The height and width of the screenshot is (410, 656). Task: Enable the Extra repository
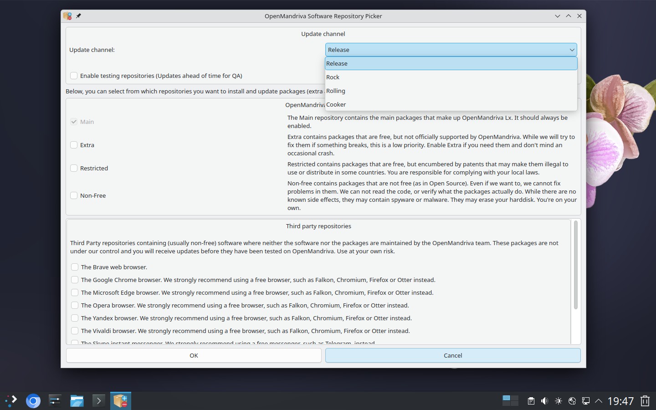74,145
